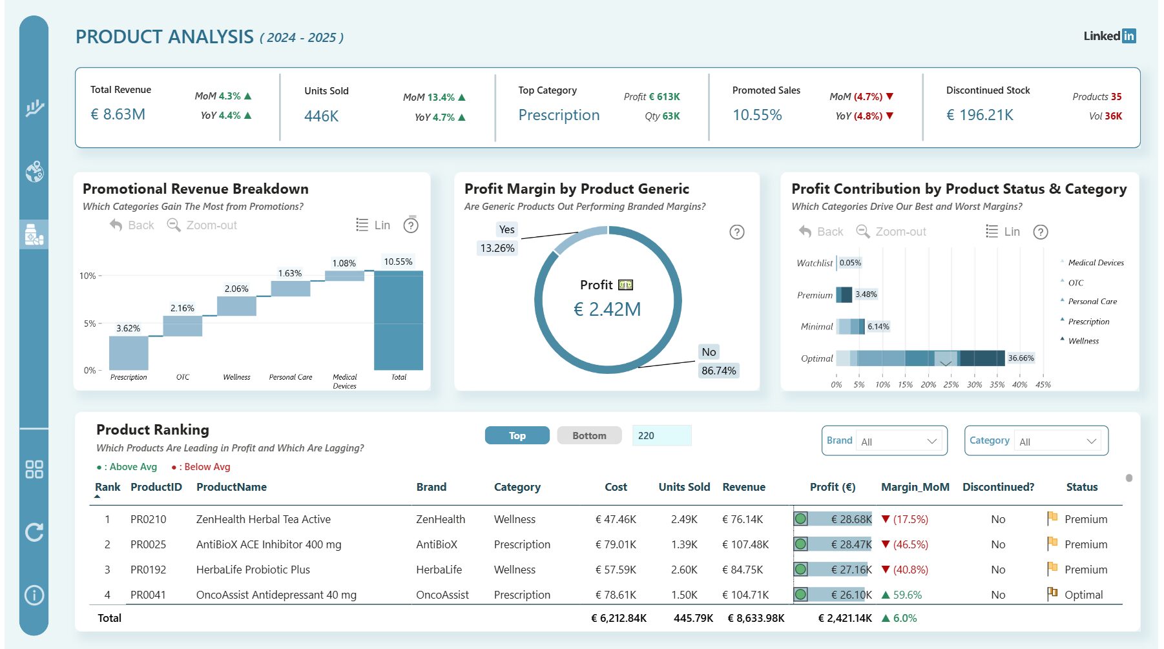Viewport: 1164px width, 649px height.
Task: Open the dashboard grid icon in sidebar
Action: [34, 469]
